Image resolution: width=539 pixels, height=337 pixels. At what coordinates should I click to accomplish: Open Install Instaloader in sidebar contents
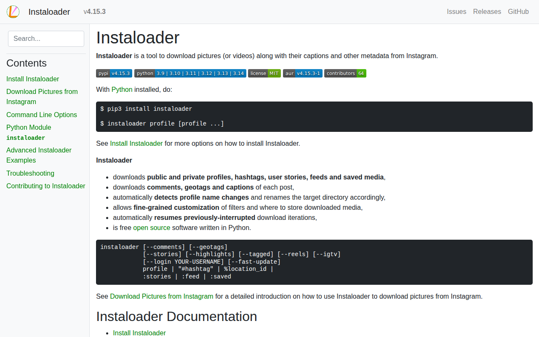33,79
